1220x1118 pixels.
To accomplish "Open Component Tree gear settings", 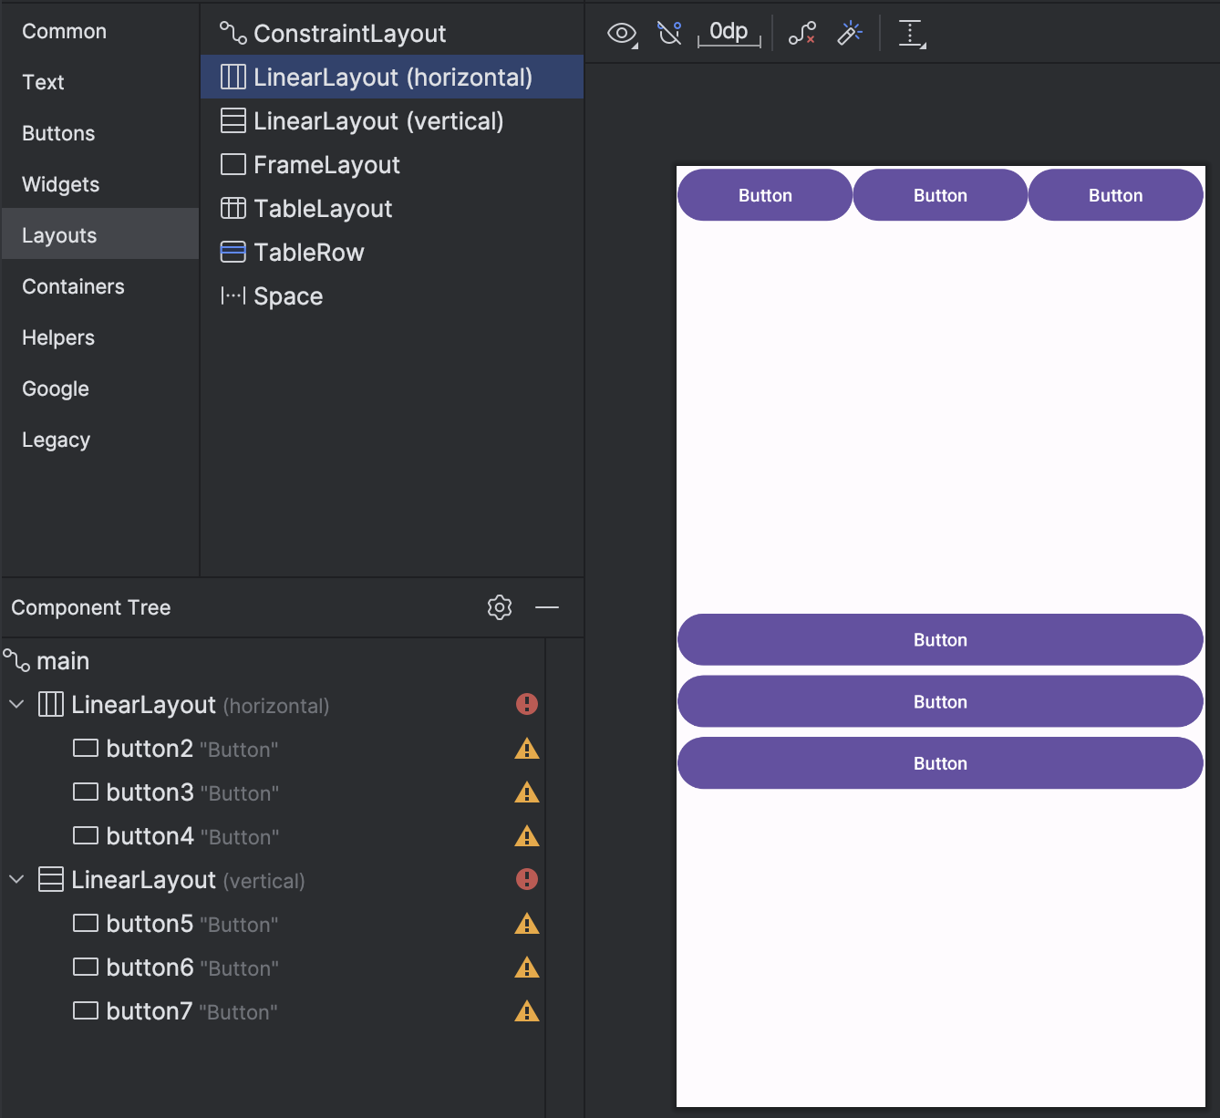I will 500,607.
